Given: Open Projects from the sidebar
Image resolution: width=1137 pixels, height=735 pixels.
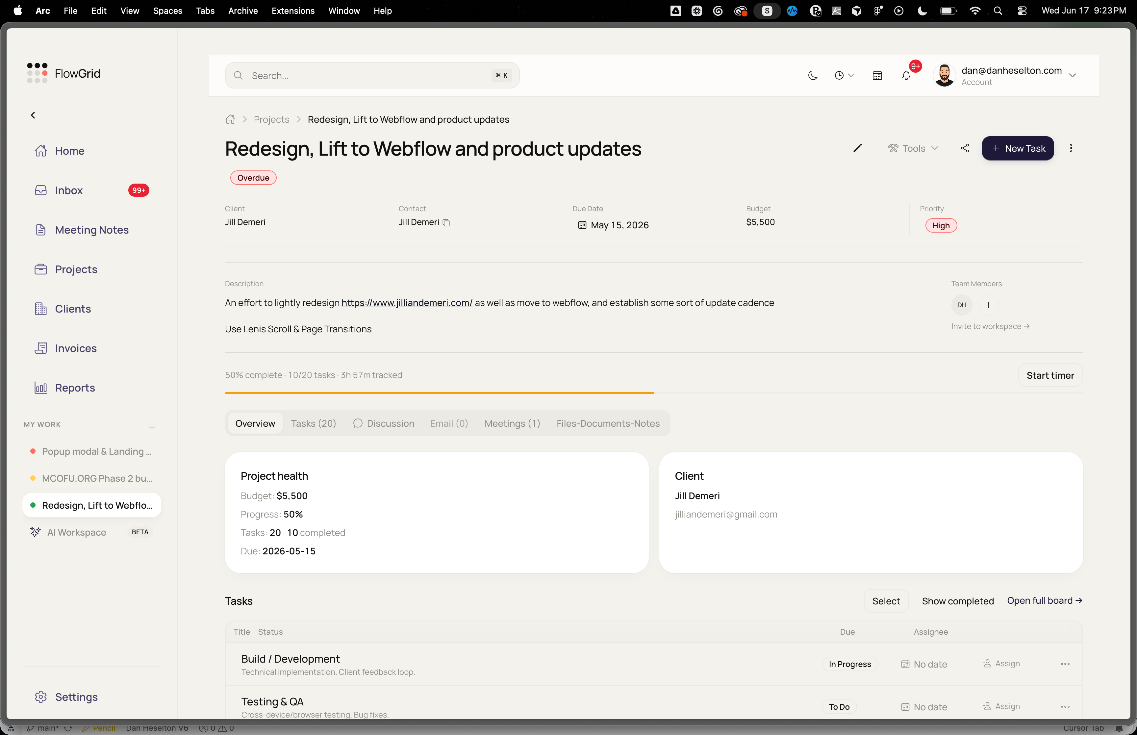Looking at the screenshot, I should click(76, 270).
